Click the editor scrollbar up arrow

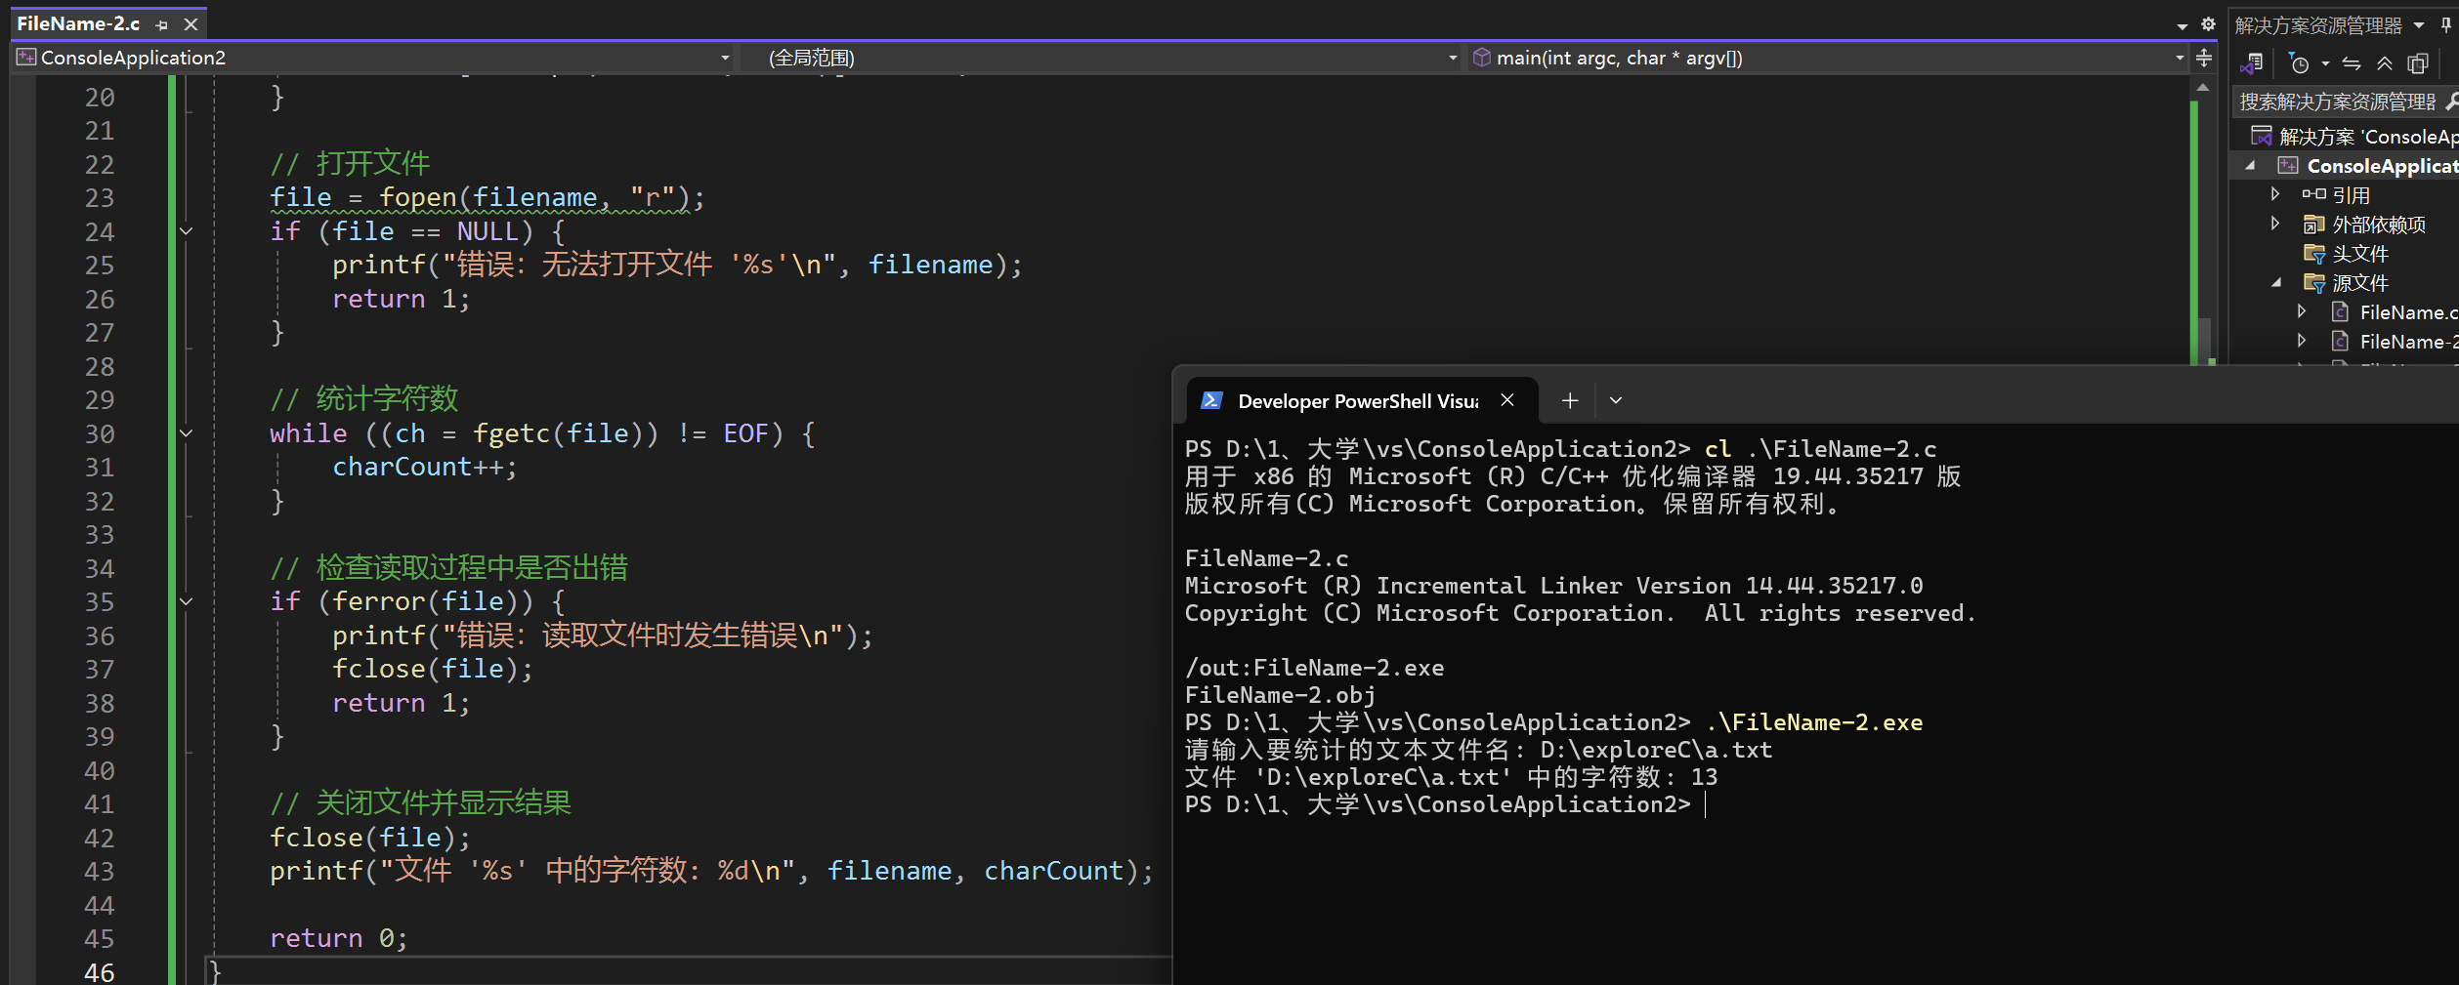(x=2203, y=88)
